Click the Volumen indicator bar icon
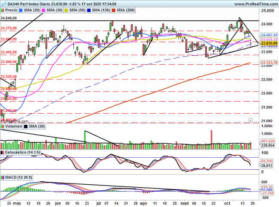279x207 pixels. (3, 127)
